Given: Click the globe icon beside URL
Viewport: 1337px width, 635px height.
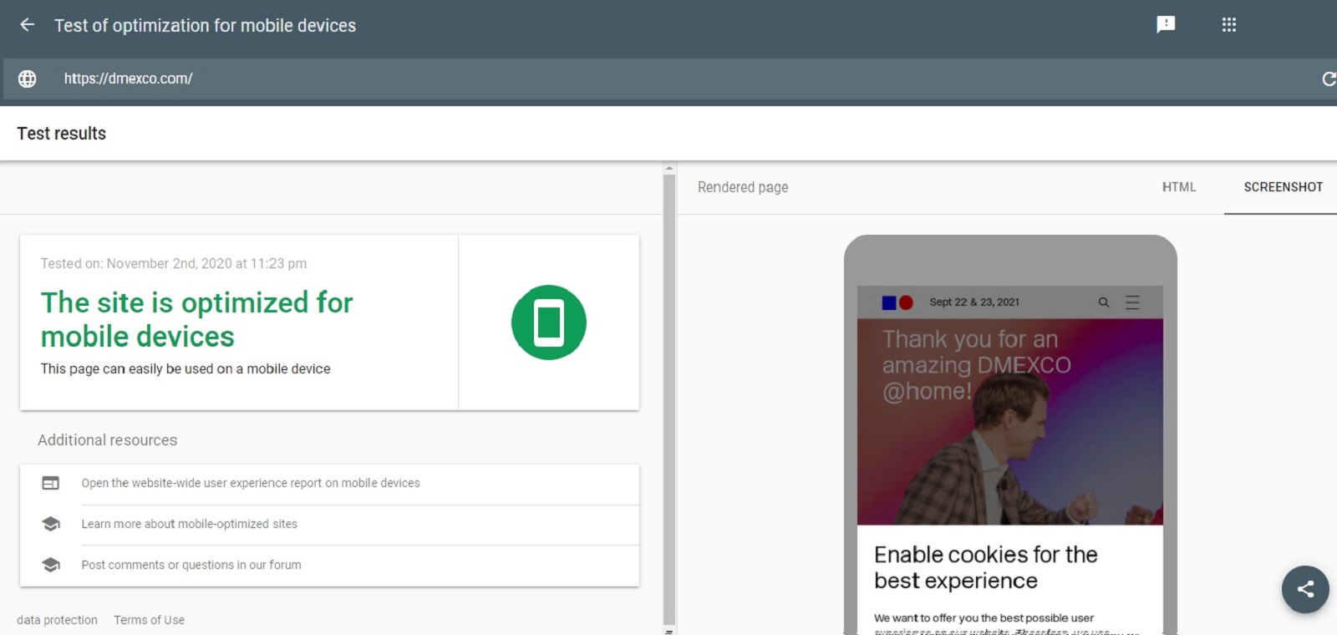Looking at the screenshot, I should (x=28, y=79).
